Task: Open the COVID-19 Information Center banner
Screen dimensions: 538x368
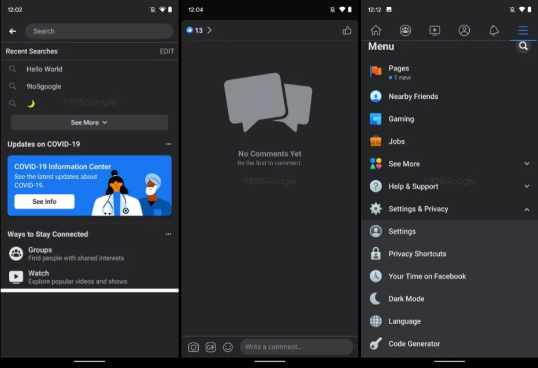Action: click(x=89, y=185)
